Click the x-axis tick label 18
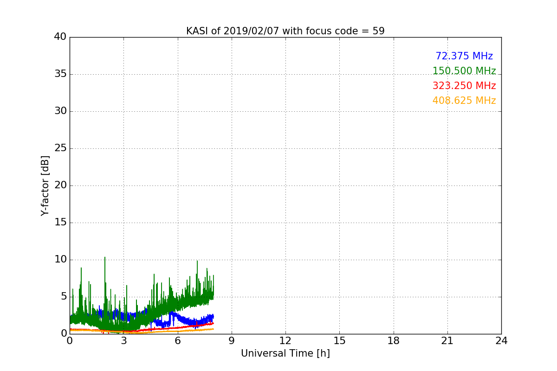Image resolution: width=557 pixels, height=371 pixels. coord(394,341)
